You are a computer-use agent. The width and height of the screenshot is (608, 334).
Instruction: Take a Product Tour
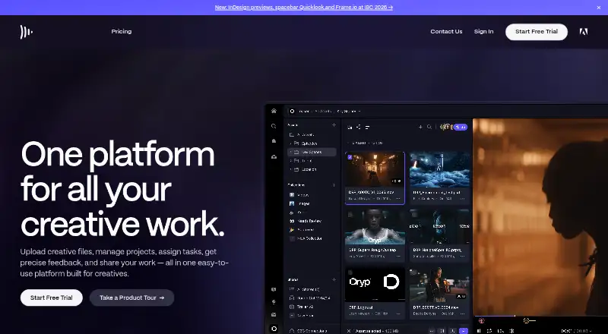point(131,298)
